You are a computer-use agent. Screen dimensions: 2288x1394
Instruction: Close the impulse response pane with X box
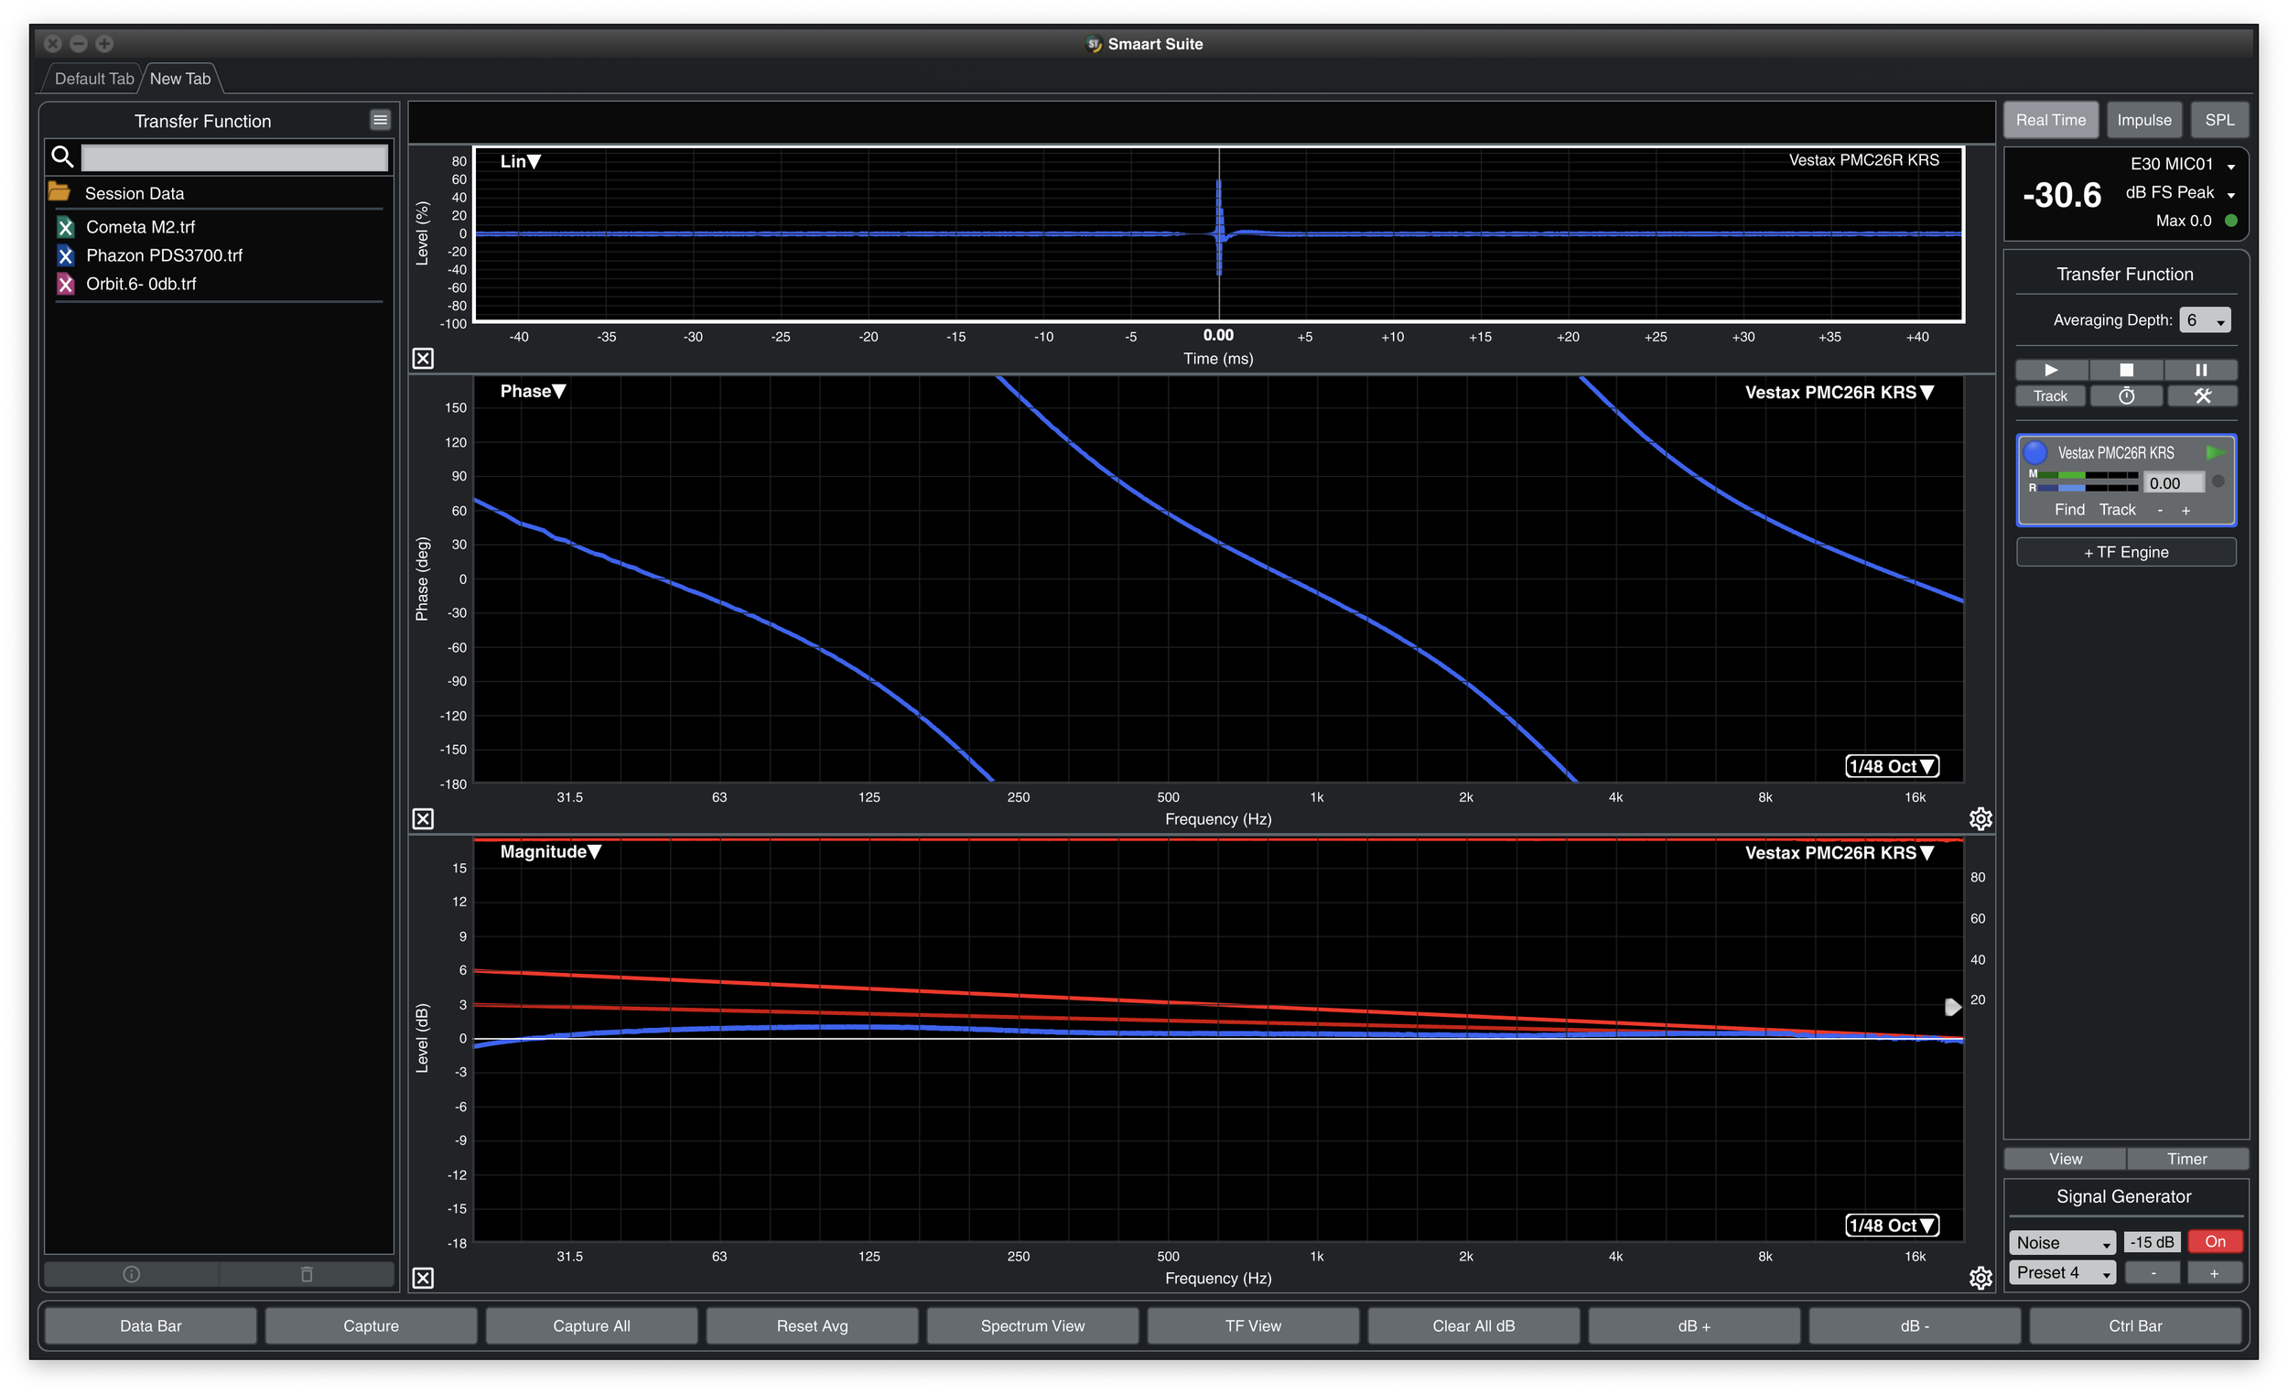point(423,359)
